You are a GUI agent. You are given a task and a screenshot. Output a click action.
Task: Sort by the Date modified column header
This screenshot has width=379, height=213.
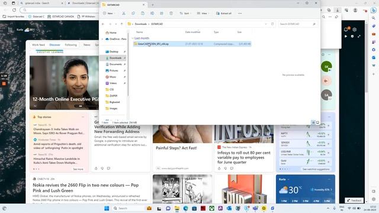pyautogui.click(x=192, y=32)
